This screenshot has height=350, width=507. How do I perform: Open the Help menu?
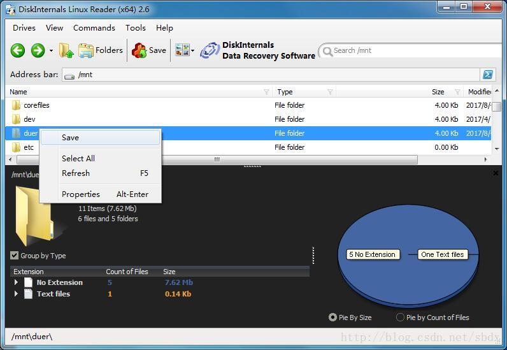pos(164,28)
